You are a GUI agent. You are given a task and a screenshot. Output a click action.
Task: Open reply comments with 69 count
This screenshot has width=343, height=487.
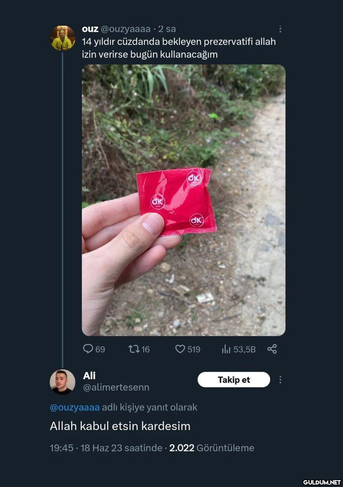tap(94, 349)
